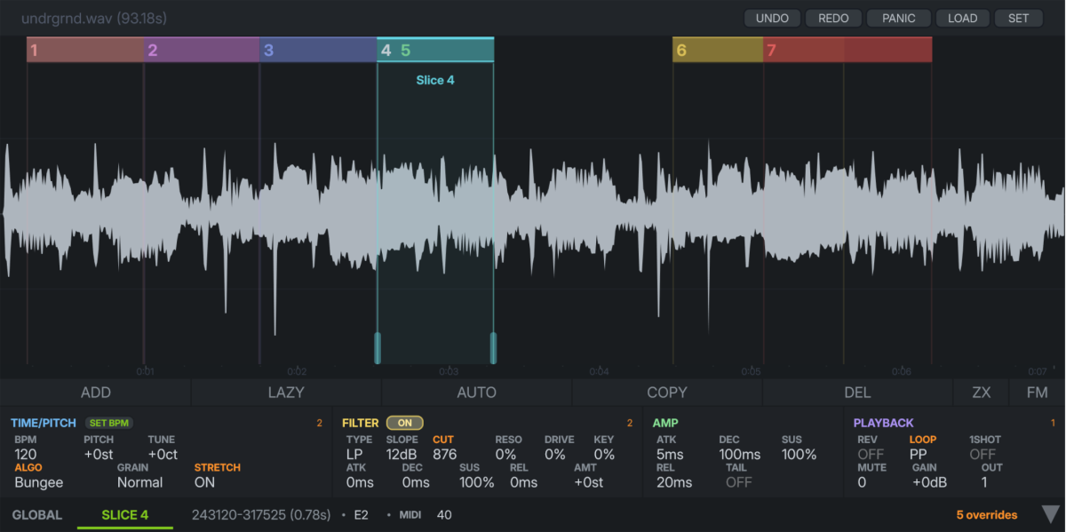Screen dimensions: 1066x532
Task: Click the filter CUT value 876
Action: [x=444, y=454]
